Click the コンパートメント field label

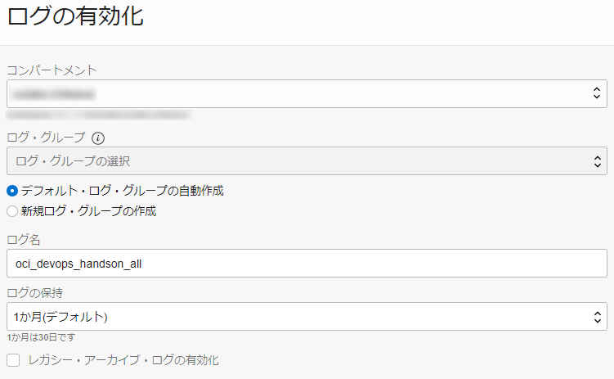coord(52,70)
